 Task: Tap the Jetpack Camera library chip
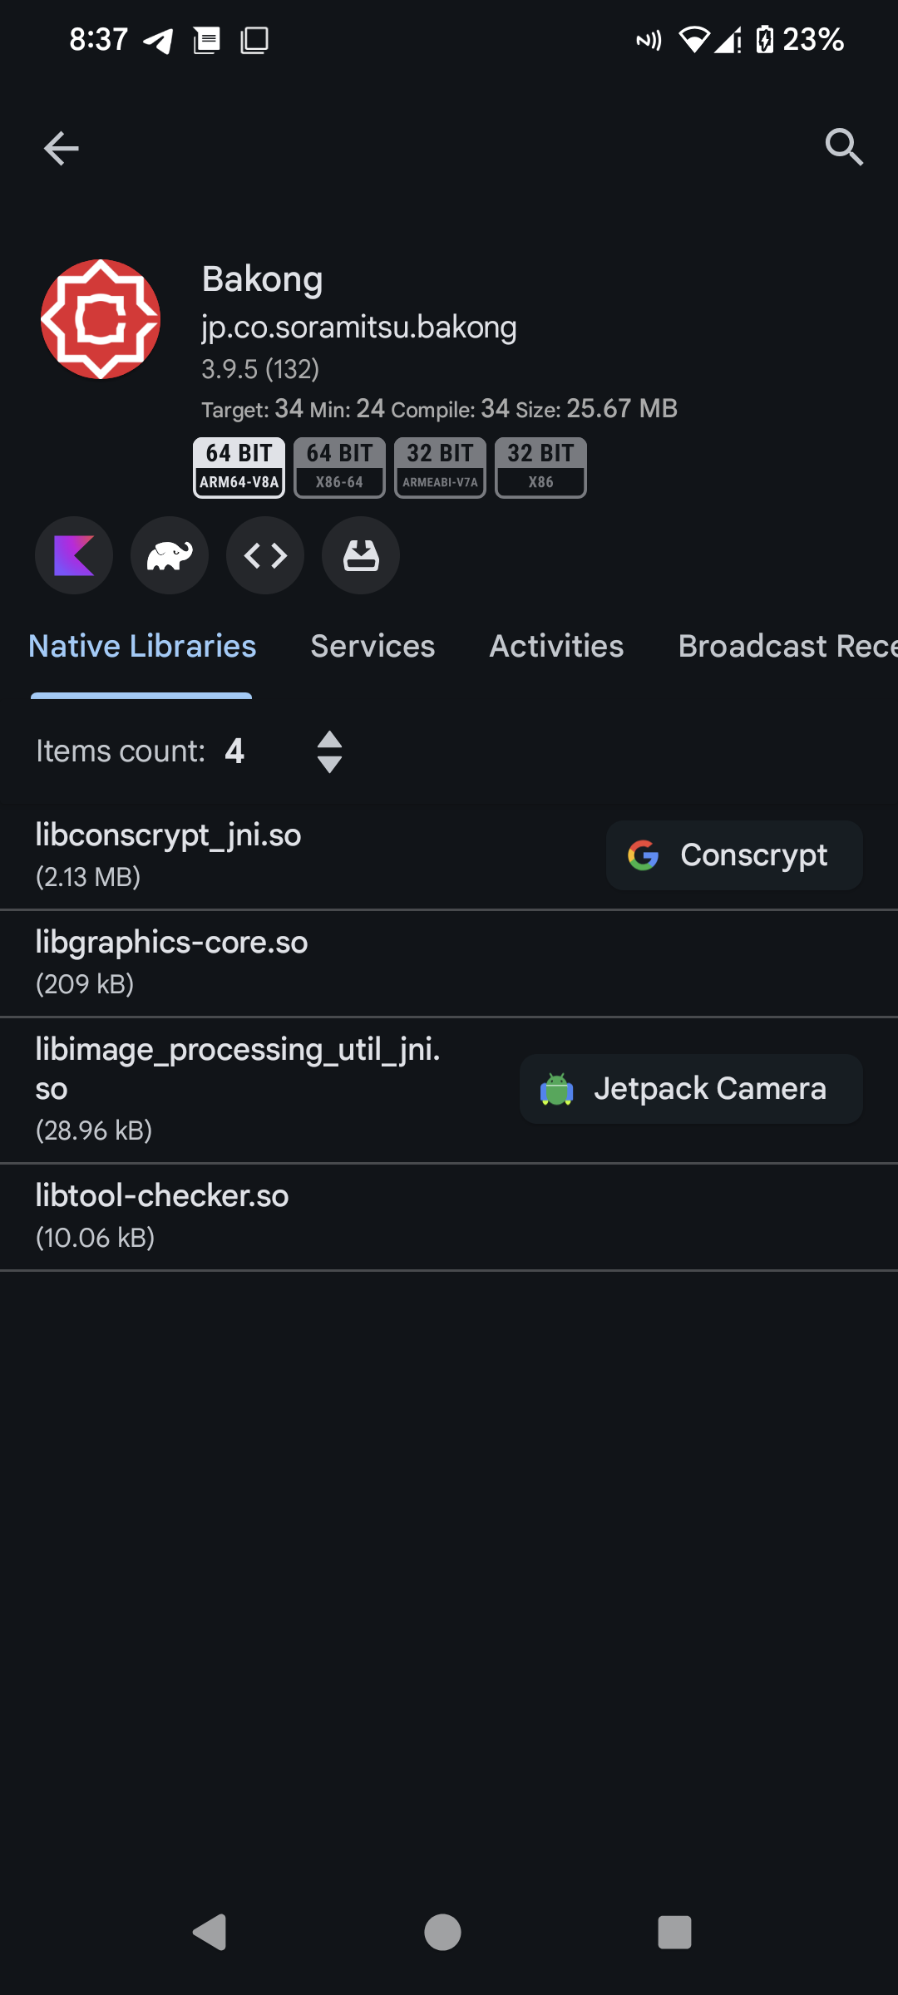691,1089
